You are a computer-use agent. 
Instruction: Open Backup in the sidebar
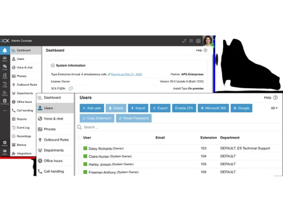coord(23,145)
